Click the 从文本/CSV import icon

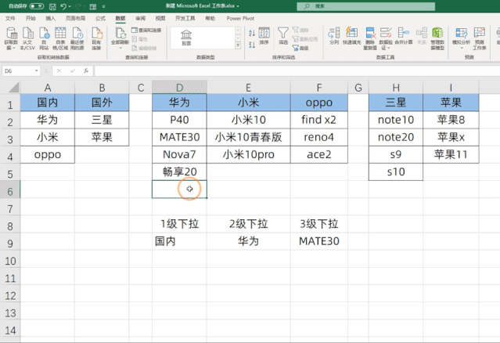tap(27, 38)
